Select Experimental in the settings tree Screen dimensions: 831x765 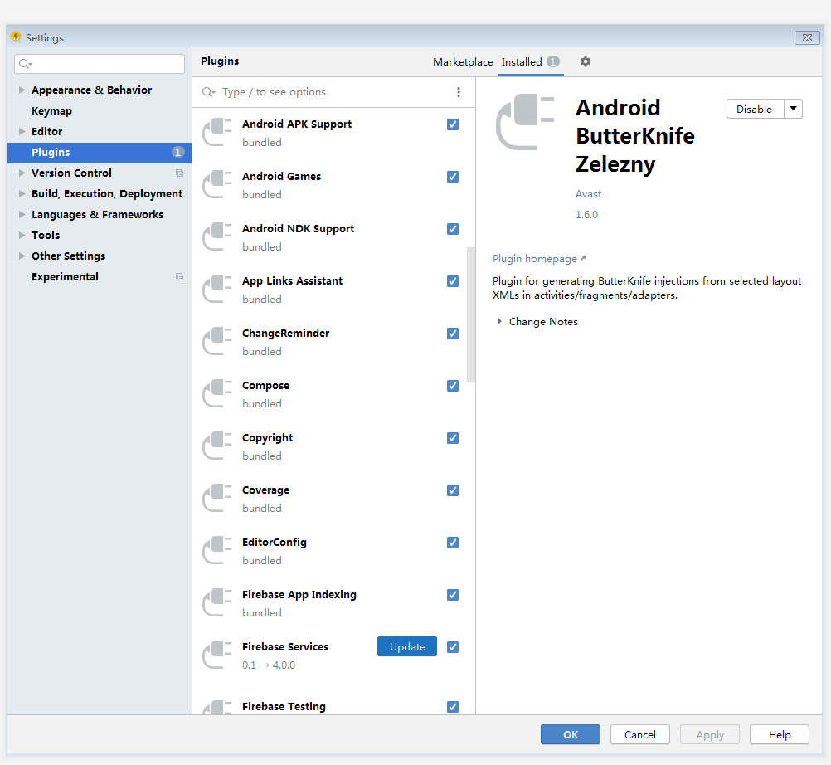(x=99, y=277)
